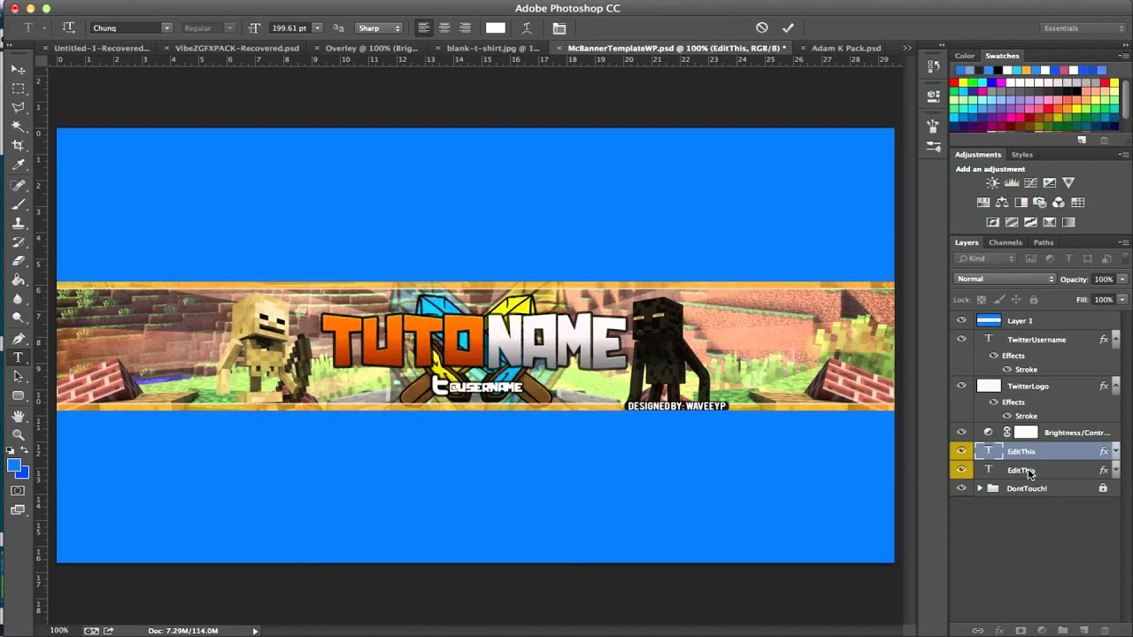Click the Photo Filter adjustment icon

[x=1040, y=203]
